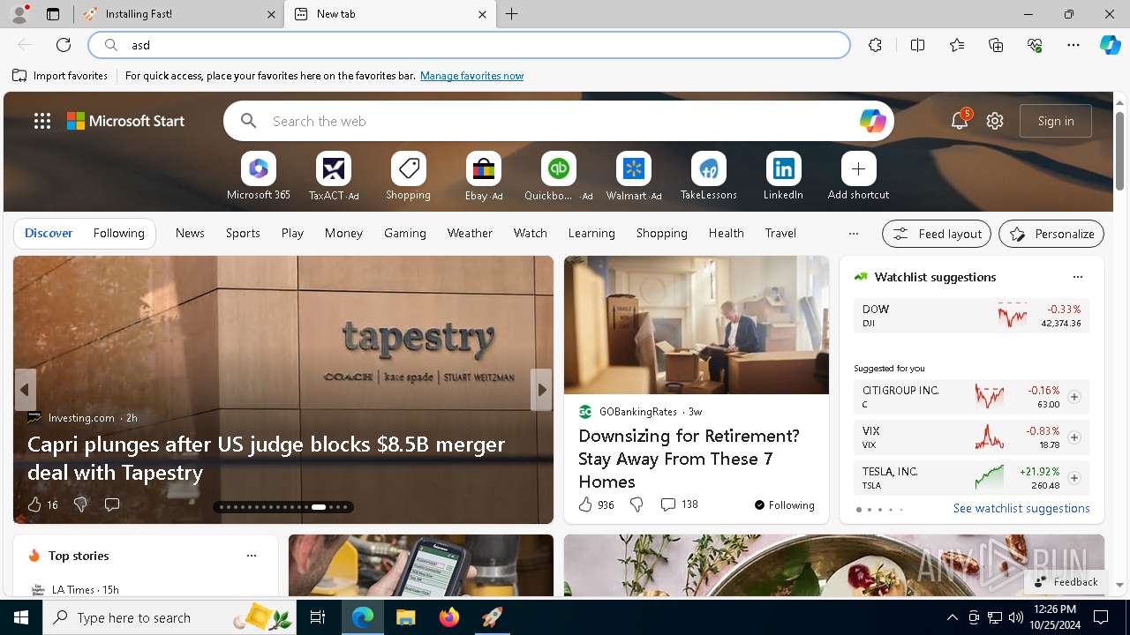This screenshot has width=1130, height=635.
Task: Open Watchlist suggestions more options
Action: click(x=1077, y=277)
